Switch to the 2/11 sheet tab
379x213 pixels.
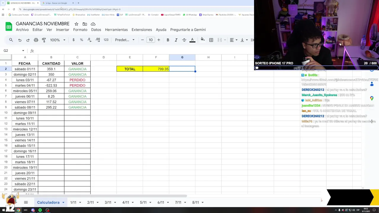tap(90, 202)
